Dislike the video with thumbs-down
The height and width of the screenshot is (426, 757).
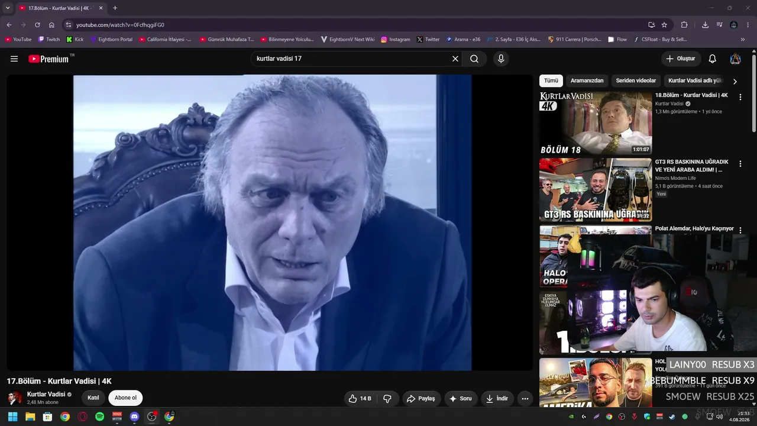click(x=388, y=399)
